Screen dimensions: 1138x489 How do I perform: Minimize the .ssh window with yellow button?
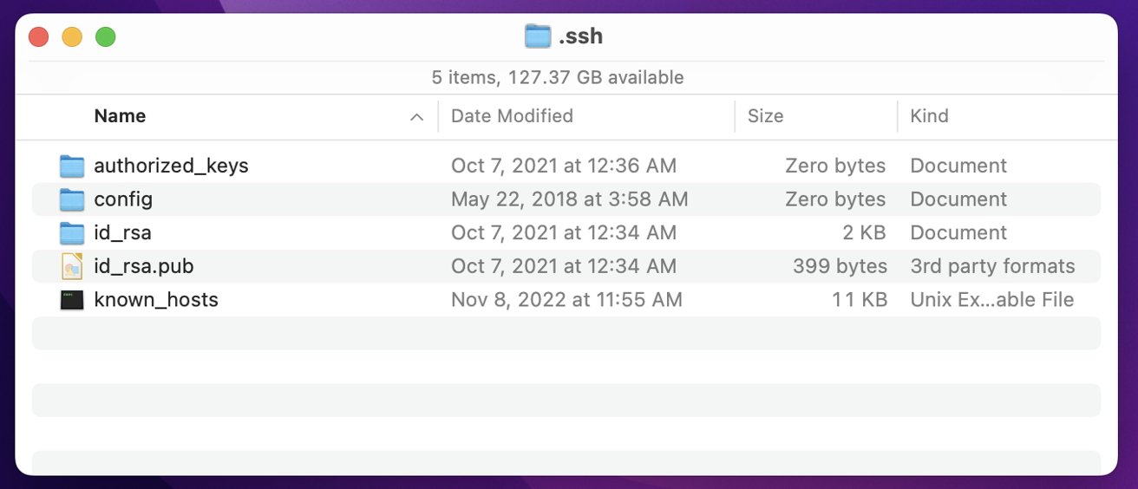click(x=72, y=37)
